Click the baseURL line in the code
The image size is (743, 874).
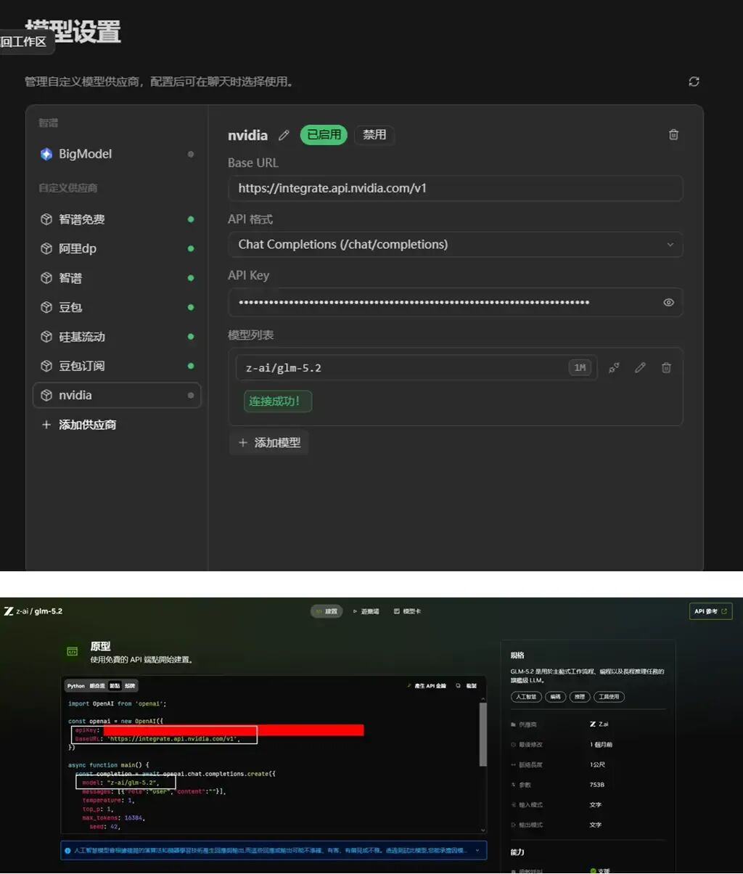(x=157, y=739)
